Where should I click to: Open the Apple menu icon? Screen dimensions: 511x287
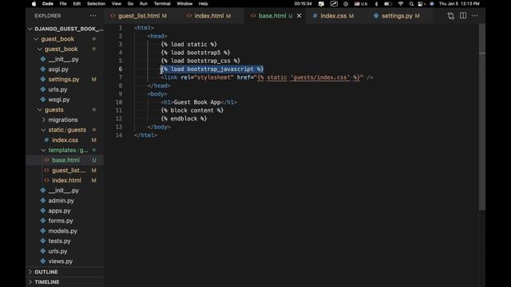(34, 4)
